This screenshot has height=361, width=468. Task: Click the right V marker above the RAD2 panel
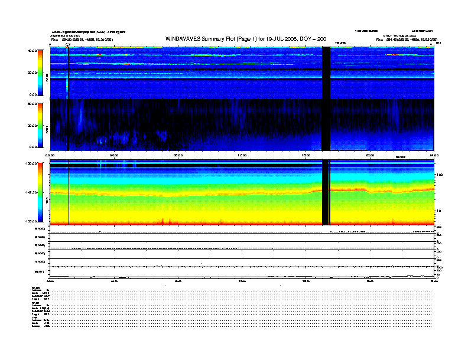431,44
